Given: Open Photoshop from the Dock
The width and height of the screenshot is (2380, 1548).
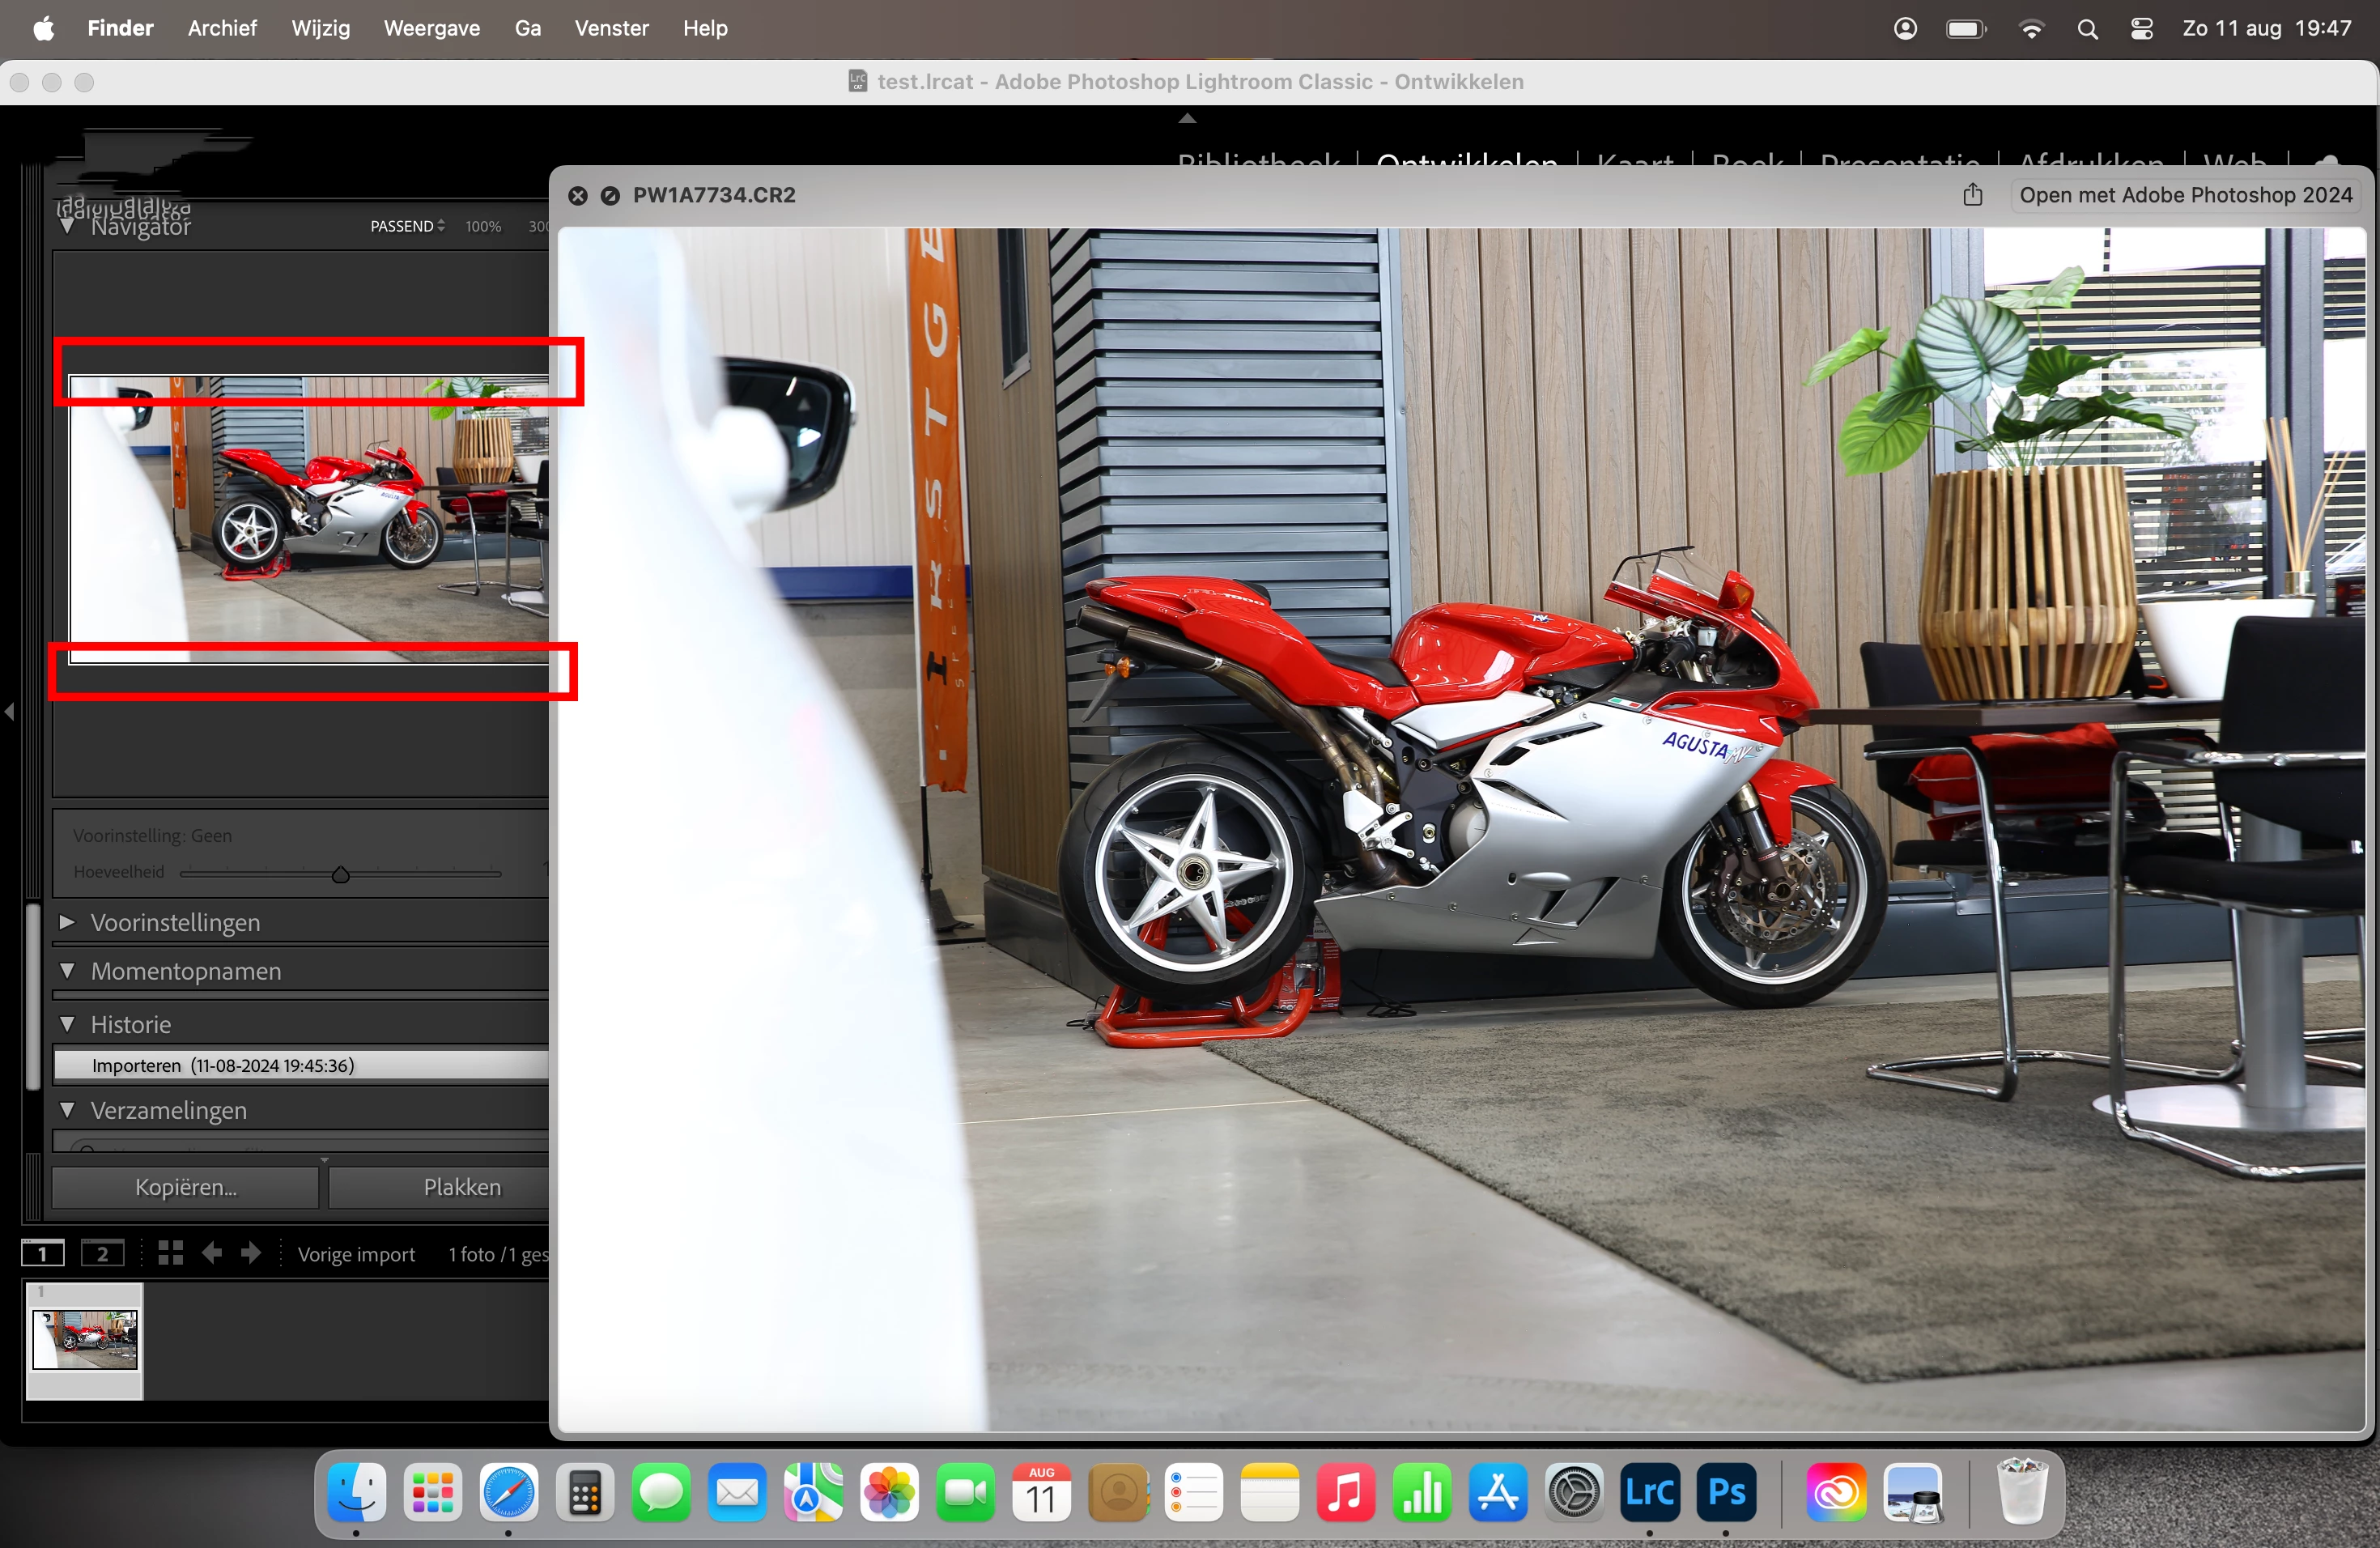Looking at the screenshot, I should [1726, 1493].
